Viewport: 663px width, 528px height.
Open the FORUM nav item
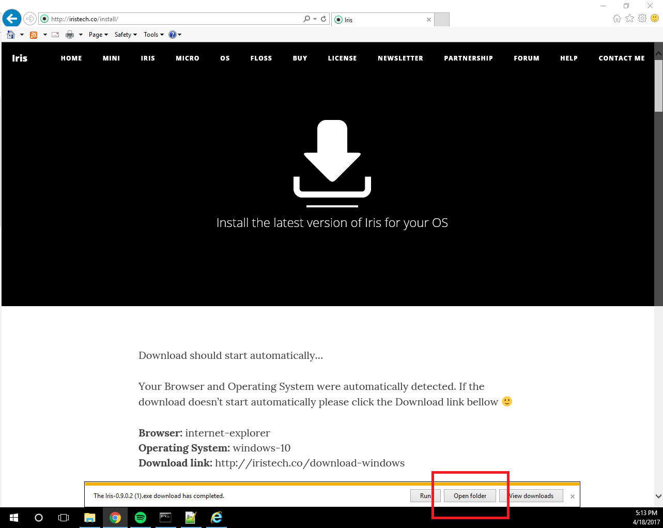coord(527,58)
